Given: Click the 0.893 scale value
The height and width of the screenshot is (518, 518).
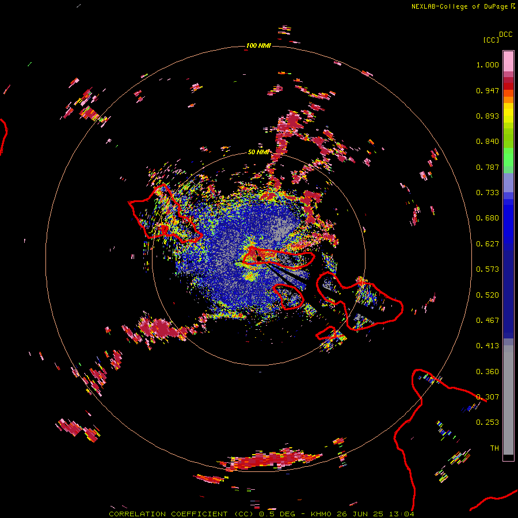Looking at the screenshot, I should pyautogui.click(x=487, y=116).
